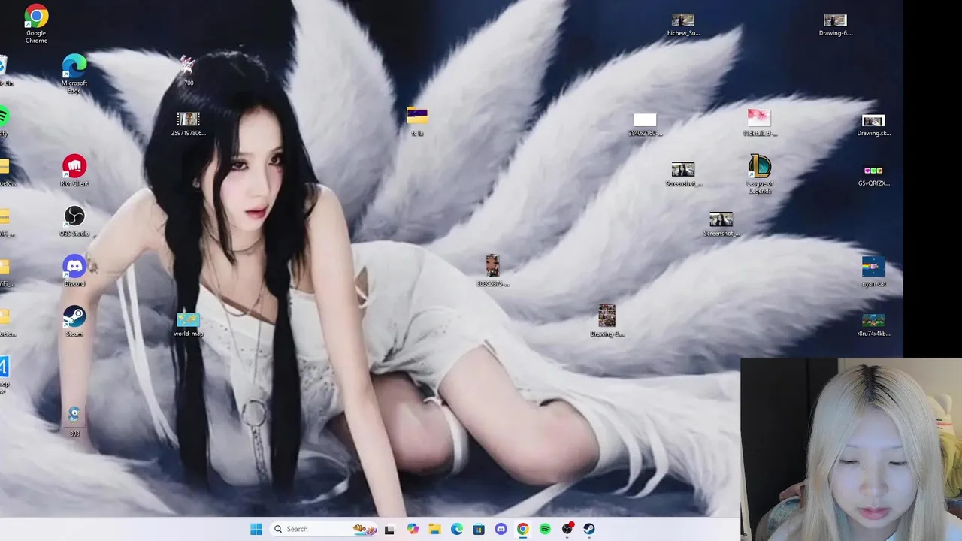Select the Drawing file near desktop center
This screenshot has height=541, width=962.
[x=607, y=321]
